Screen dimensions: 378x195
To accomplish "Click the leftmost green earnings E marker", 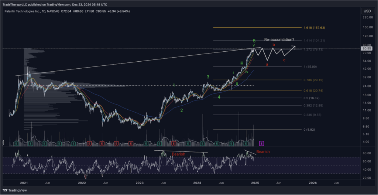I will 16,143.
